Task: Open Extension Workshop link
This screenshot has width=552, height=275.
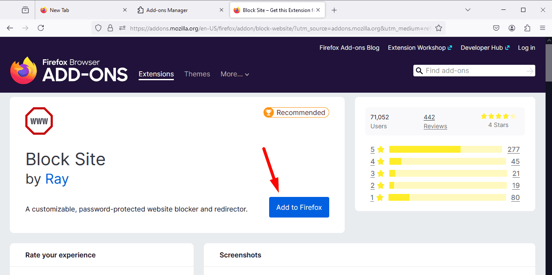Action: (x=420, y=48)
